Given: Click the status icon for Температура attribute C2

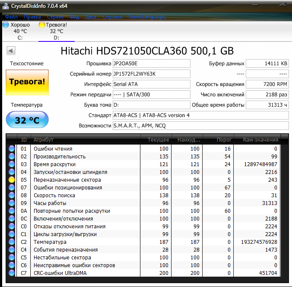Looking at the screenshot, I should (x=12, y=242).
